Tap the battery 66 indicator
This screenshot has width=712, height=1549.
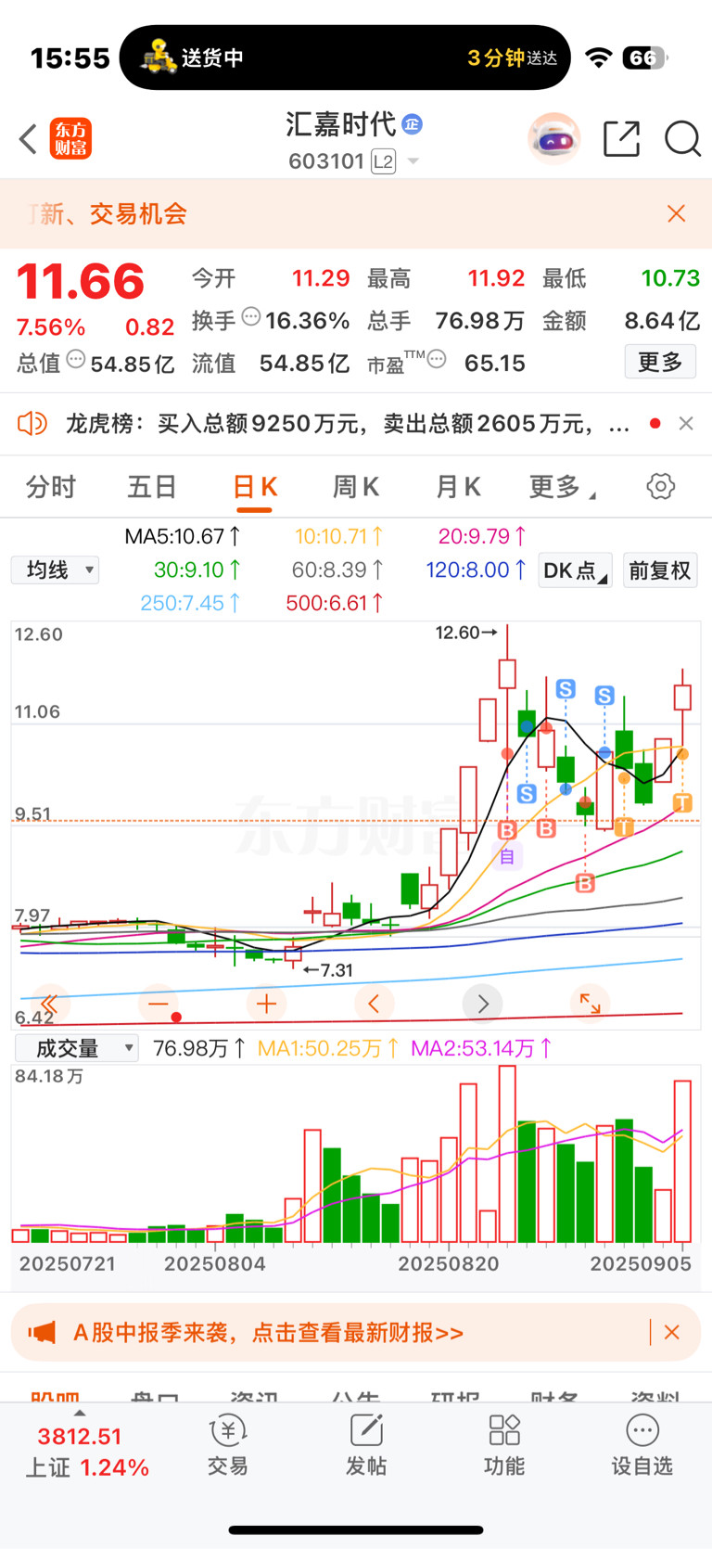click(645, 58)
